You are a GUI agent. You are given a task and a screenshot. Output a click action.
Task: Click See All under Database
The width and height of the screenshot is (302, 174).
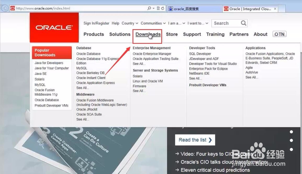tap(83, 88)
